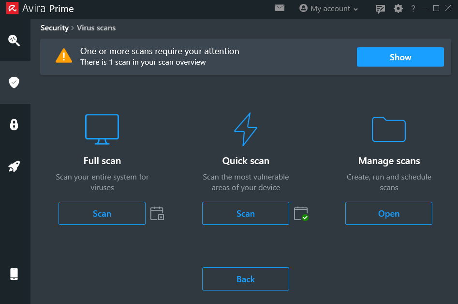Click the Avira logo icon
The image size is (458, 304).
point(12,9)
